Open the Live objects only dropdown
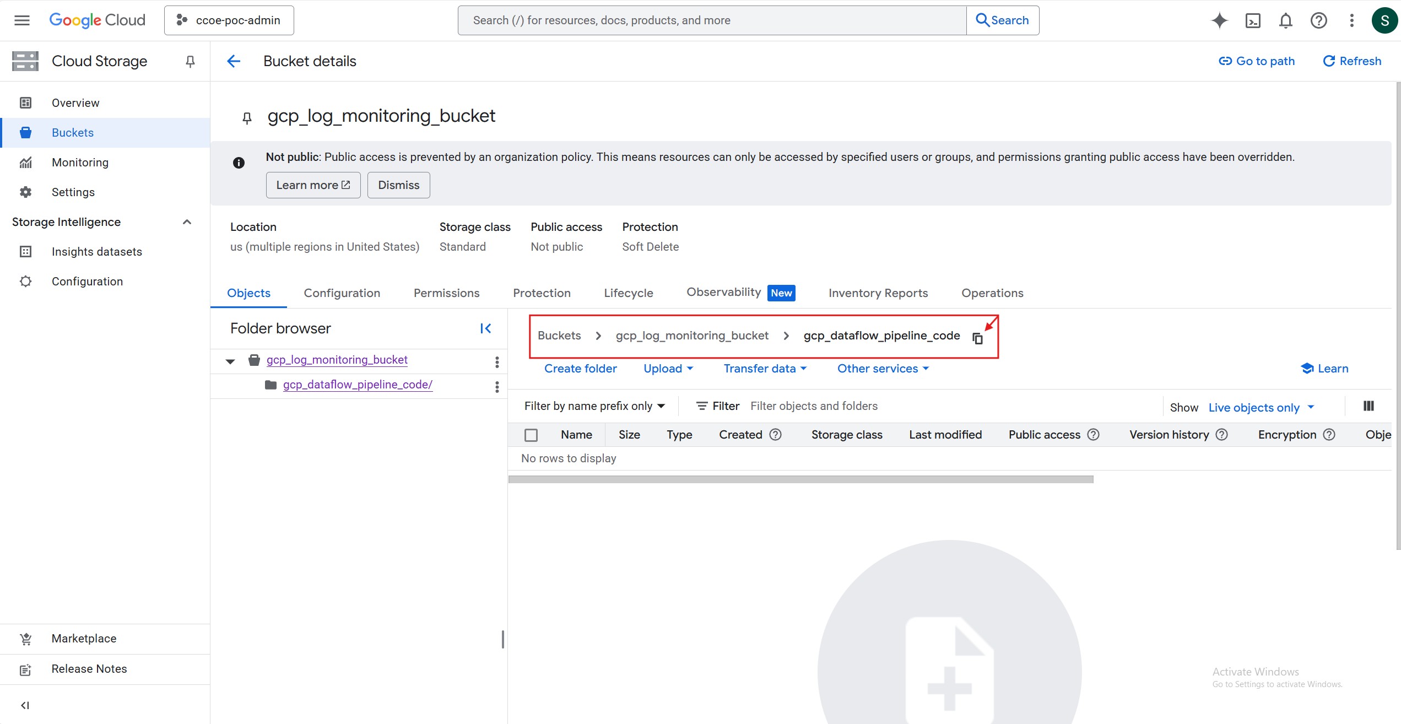 pyautogui.click(x=1261, y=408)
